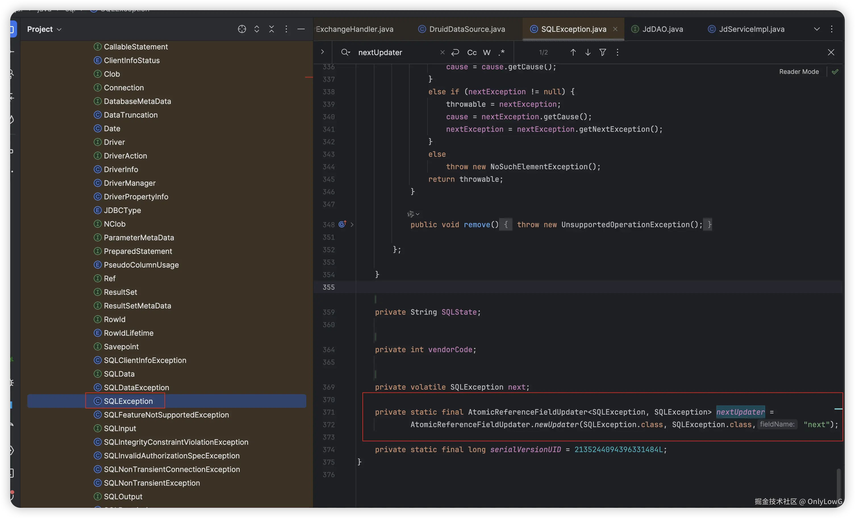Click the Select Opened File locate icon

point(242,29)
